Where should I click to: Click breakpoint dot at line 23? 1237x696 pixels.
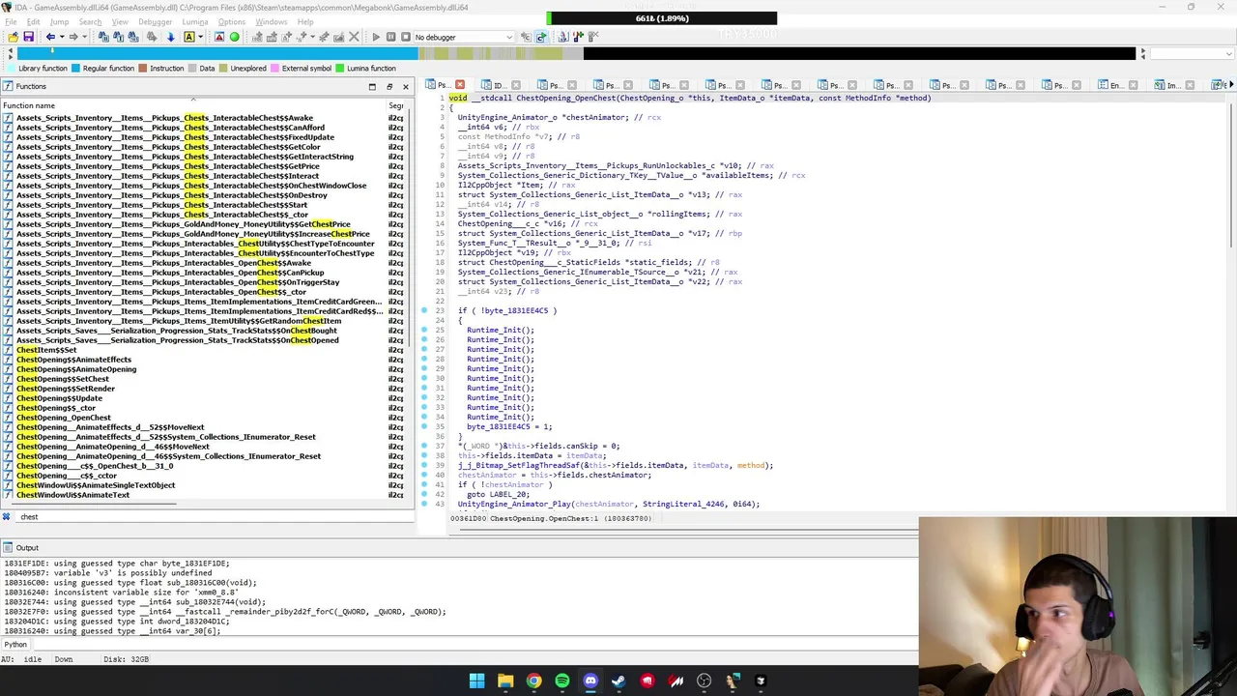pyautogui.click(x=424, y=311)
